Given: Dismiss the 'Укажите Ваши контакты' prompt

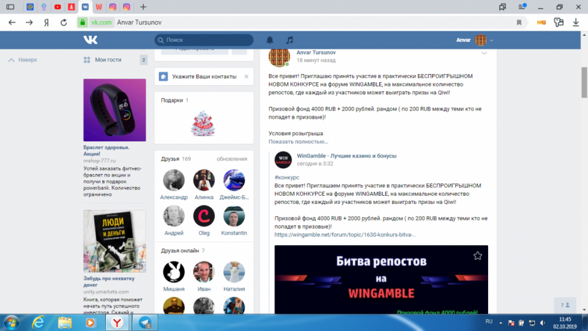Looking at the screenshot, I should click(x=246, y=76).
